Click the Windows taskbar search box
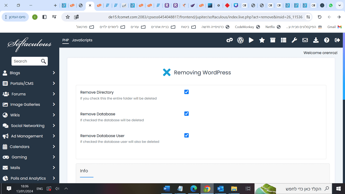 click(293, 189)
